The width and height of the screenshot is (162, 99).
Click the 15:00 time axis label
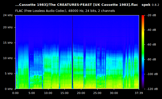click(x=64, y=93)
